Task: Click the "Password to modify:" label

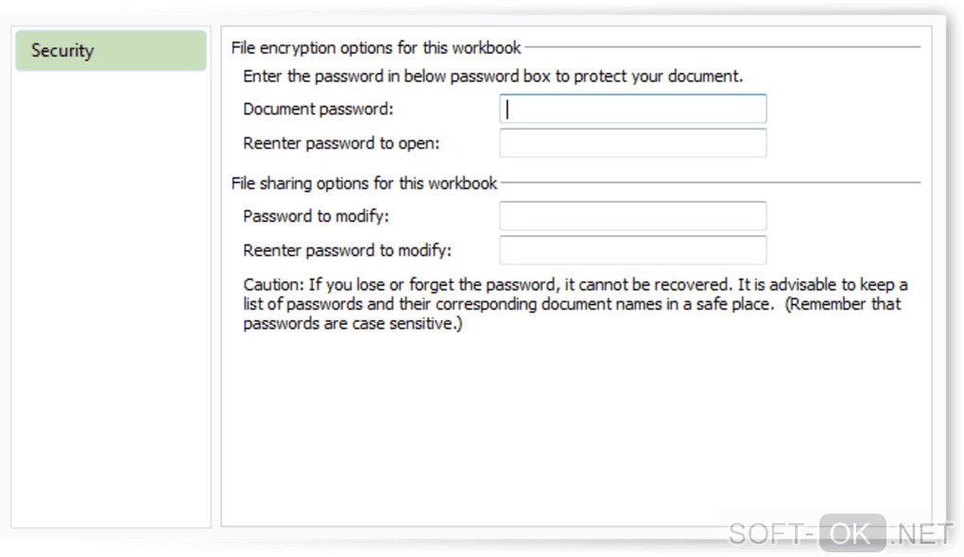Action: (316, 216)
